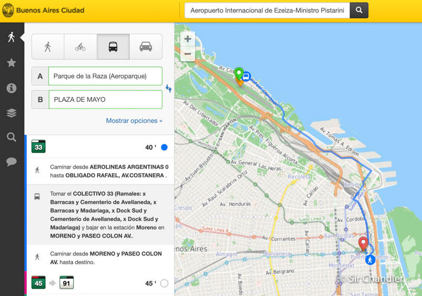This screenshot has height=296, width=422.
Task: Click destination field PLAZA DE MAYO
Action: pyautogui.click(x=105, y=100)
